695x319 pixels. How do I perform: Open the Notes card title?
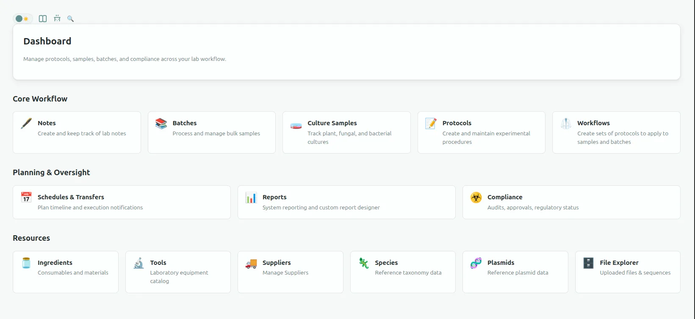pos(47,123)
